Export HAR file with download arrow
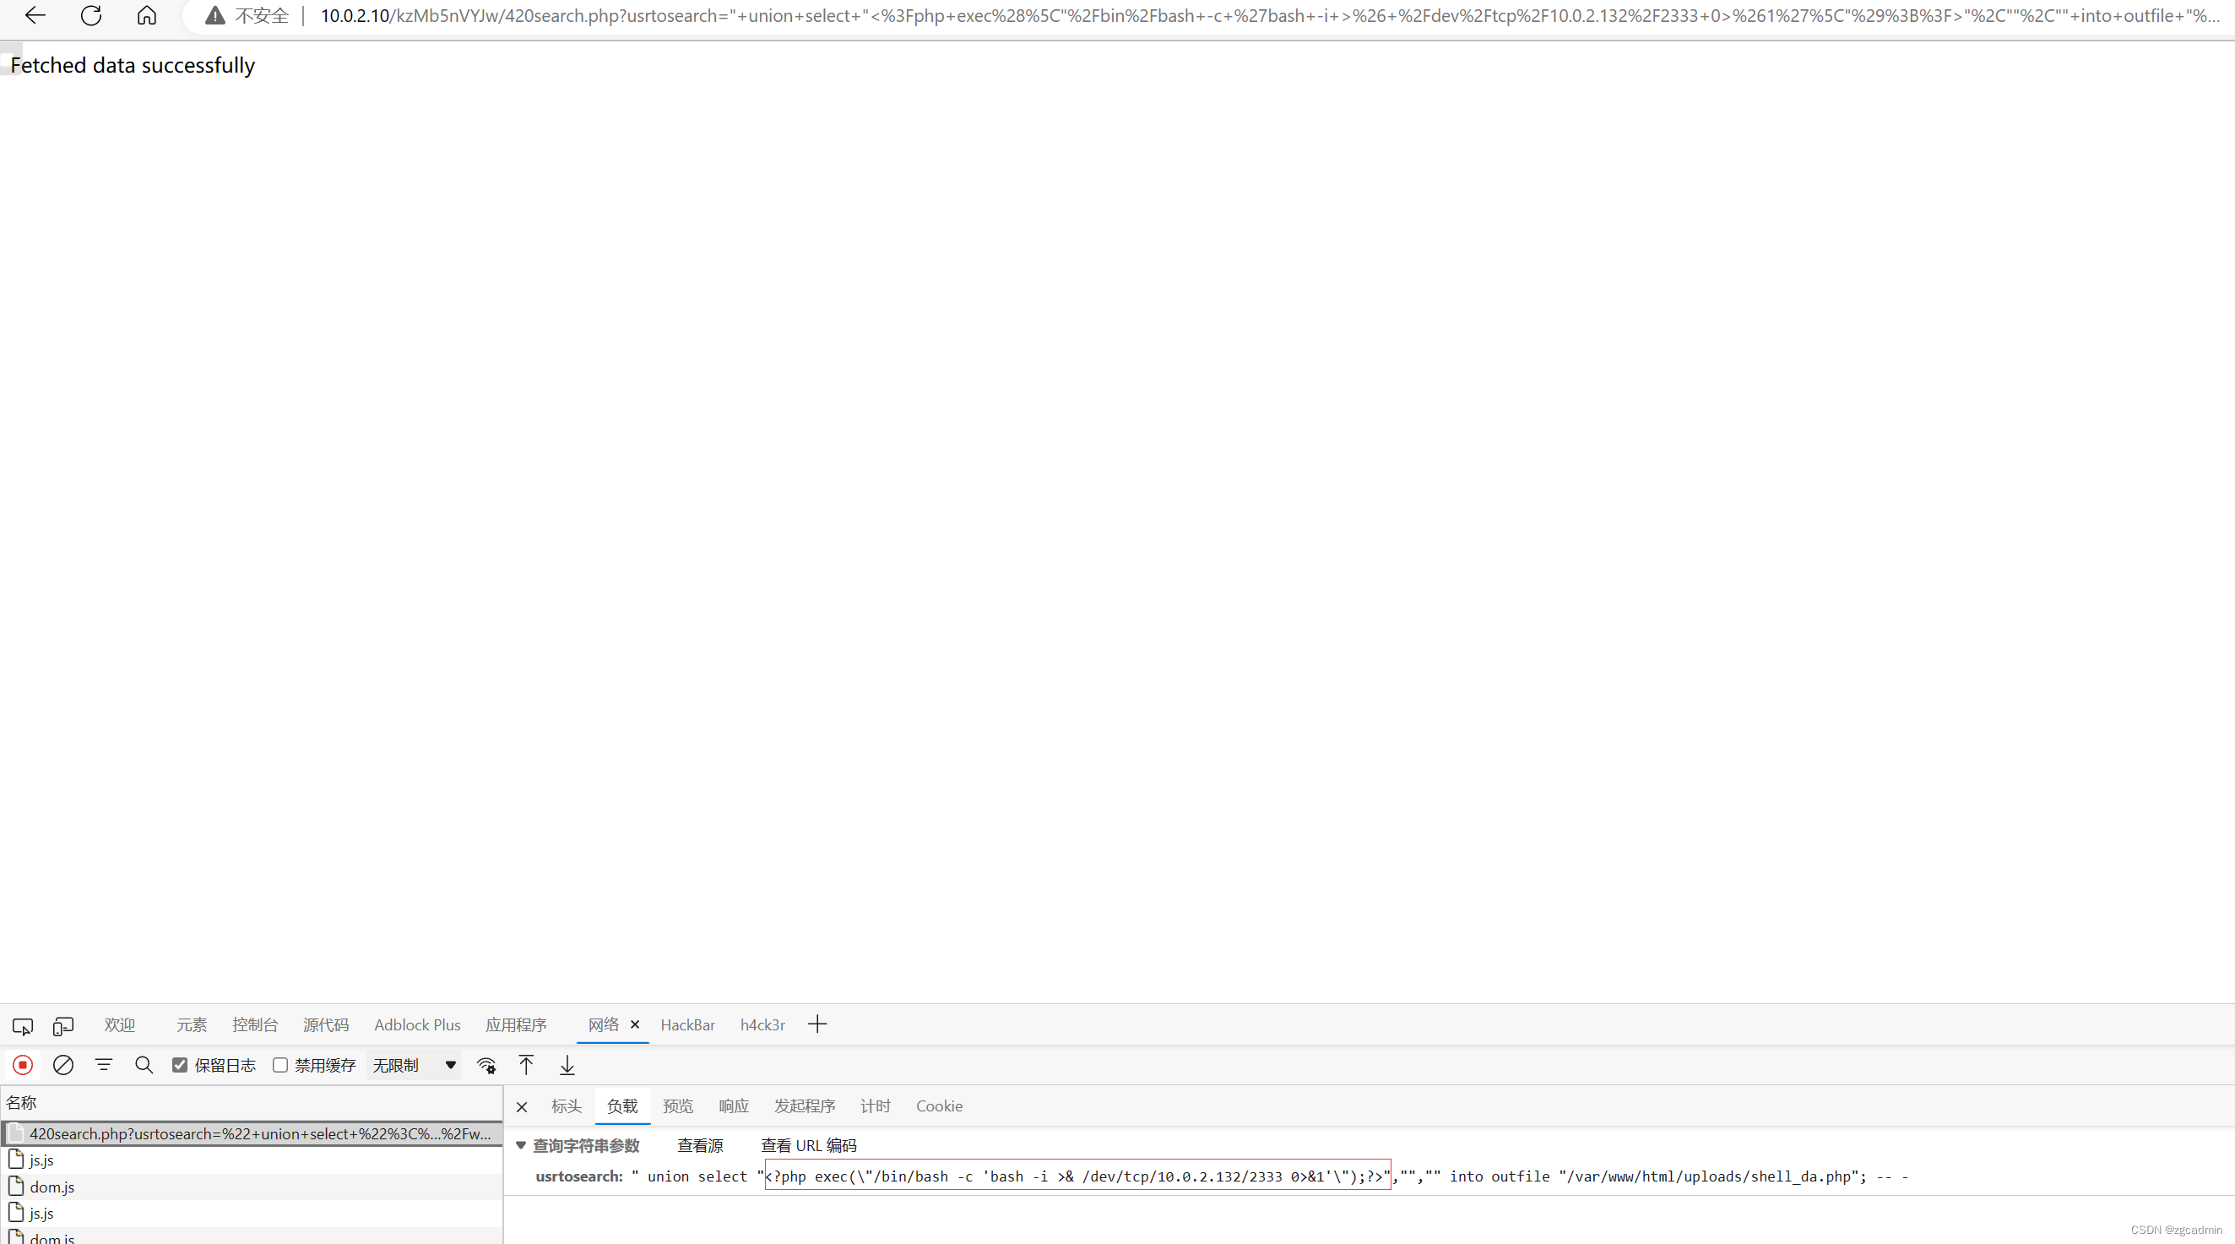The width and height of the screenshot is (2235, 1244). 567,1065
